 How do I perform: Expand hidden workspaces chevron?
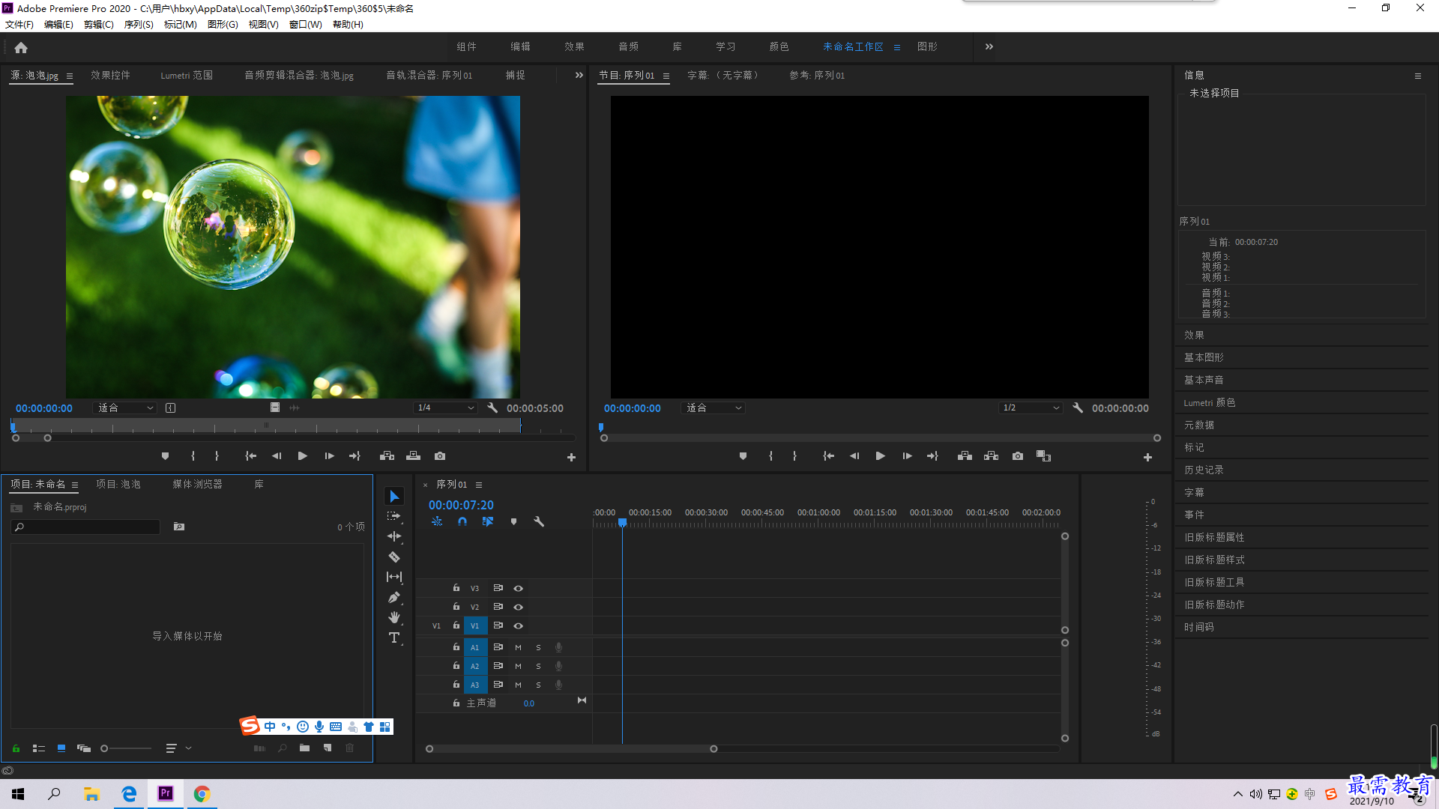click(989, 46)
